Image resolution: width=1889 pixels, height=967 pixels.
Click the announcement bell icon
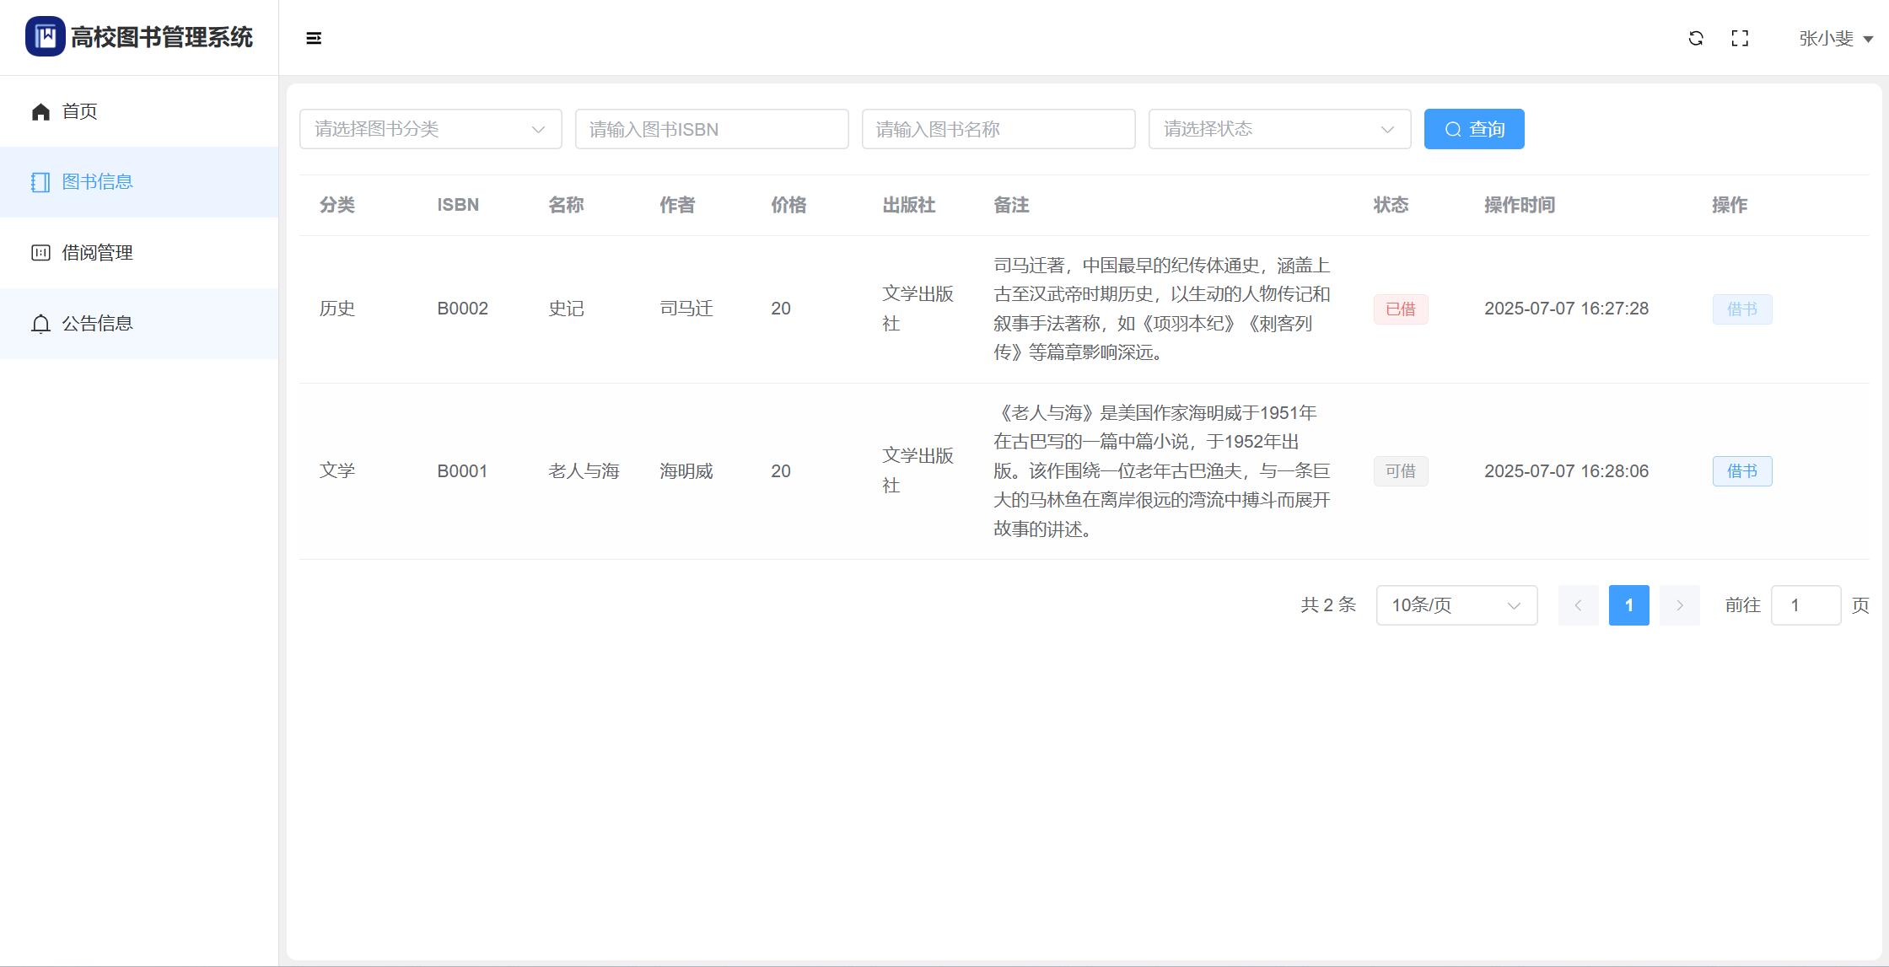[x=40, y=324]
